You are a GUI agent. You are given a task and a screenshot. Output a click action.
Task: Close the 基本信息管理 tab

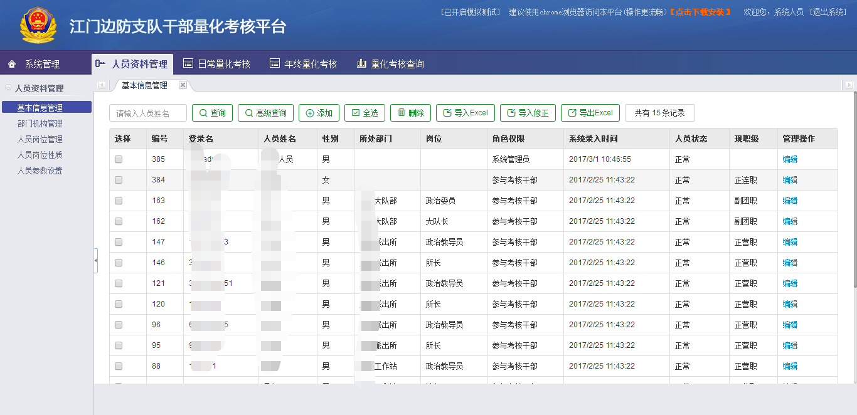pos(183,85)
